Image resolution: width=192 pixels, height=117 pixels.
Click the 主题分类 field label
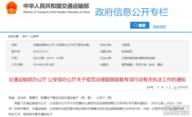106,51
